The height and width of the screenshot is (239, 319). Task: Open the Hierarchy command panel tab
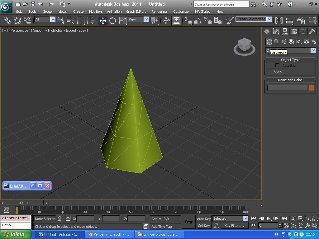[285, 31]
